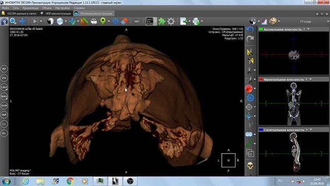
Task: Click the skull bone preset icon
Action: pos(250,166)
